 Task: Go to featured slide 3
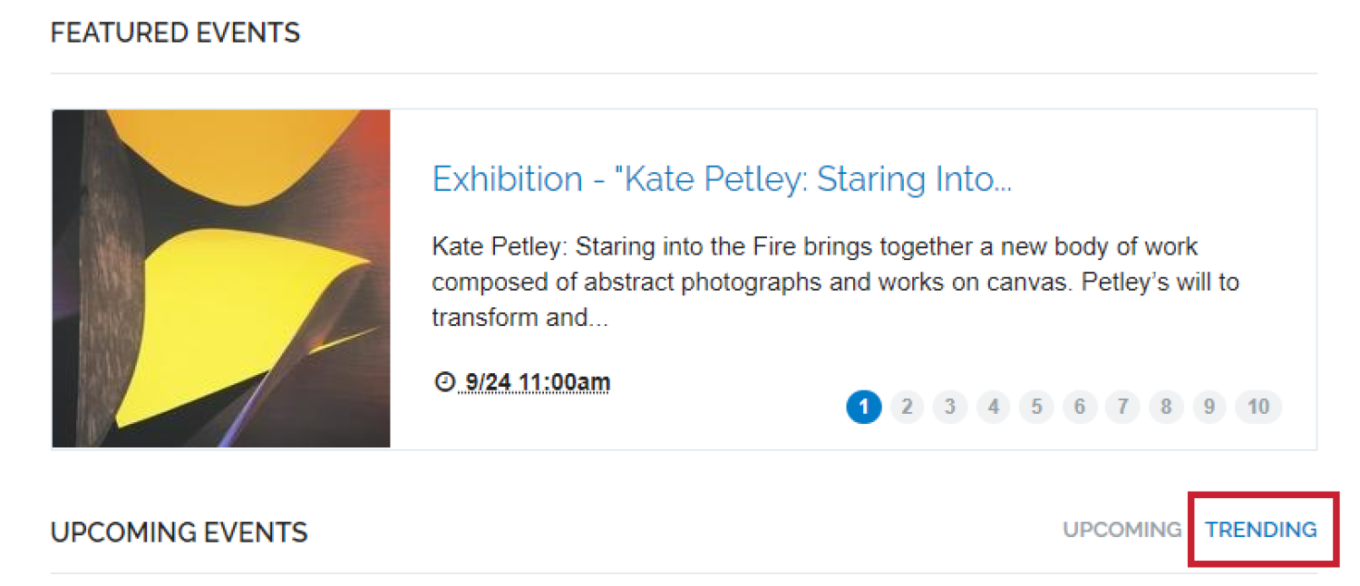(950, 408)
